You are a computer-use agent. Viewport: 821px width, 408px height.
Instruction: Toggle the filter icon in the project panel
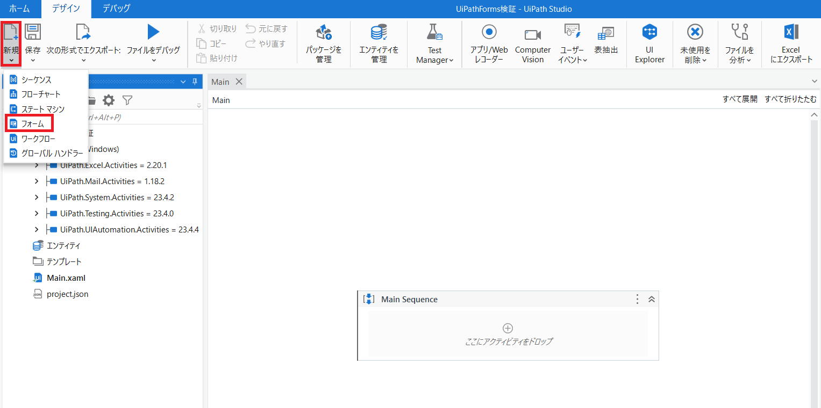pyautogui.click(x=127, y=100)
